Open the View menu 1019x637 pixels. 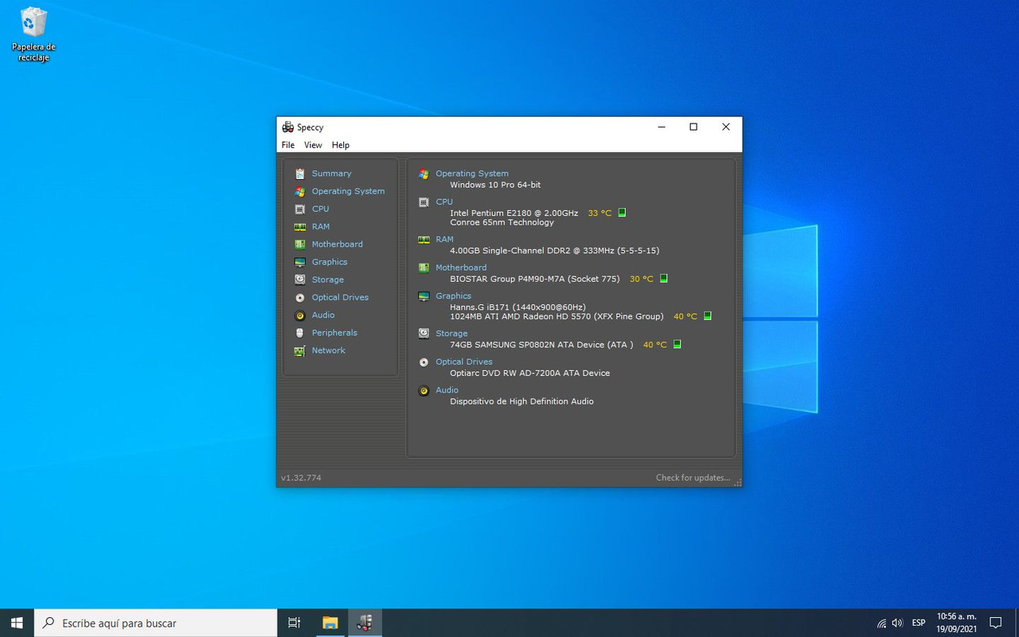tap(313, 145)
